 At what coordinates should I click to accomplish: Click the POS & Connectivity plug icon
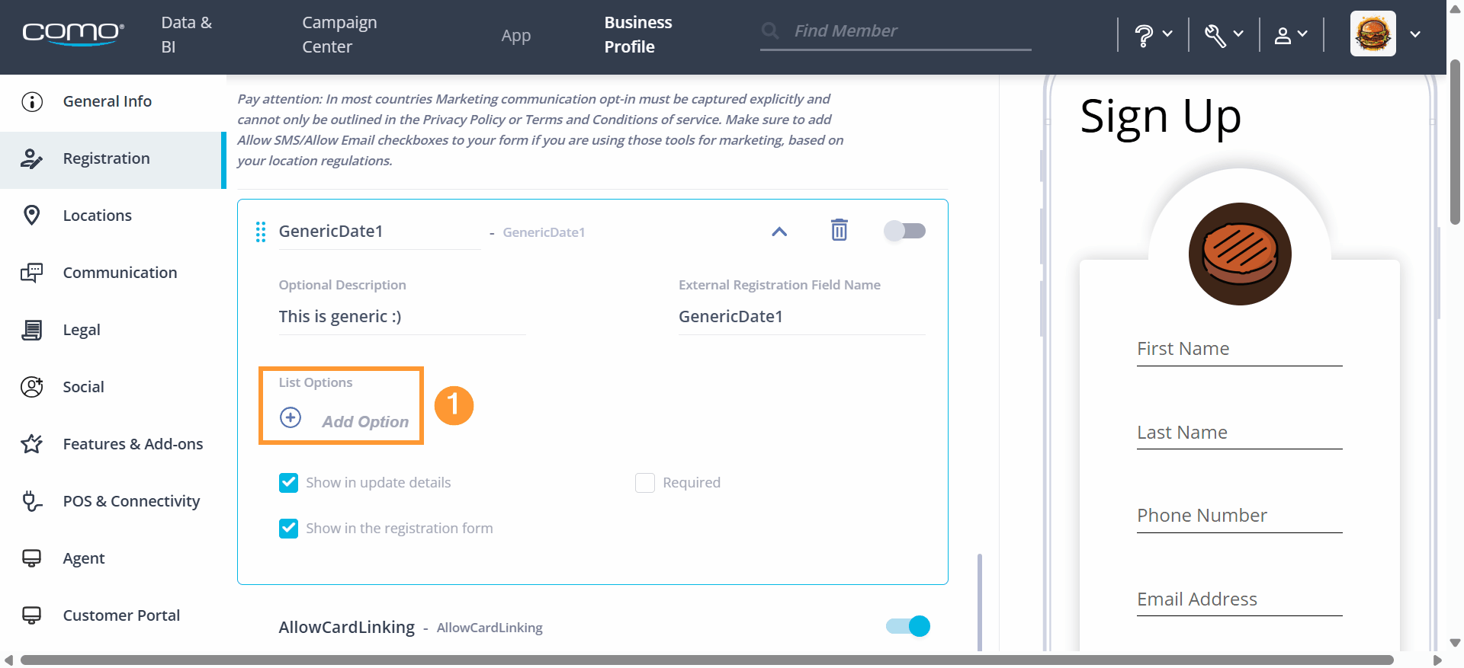[32, 501]
